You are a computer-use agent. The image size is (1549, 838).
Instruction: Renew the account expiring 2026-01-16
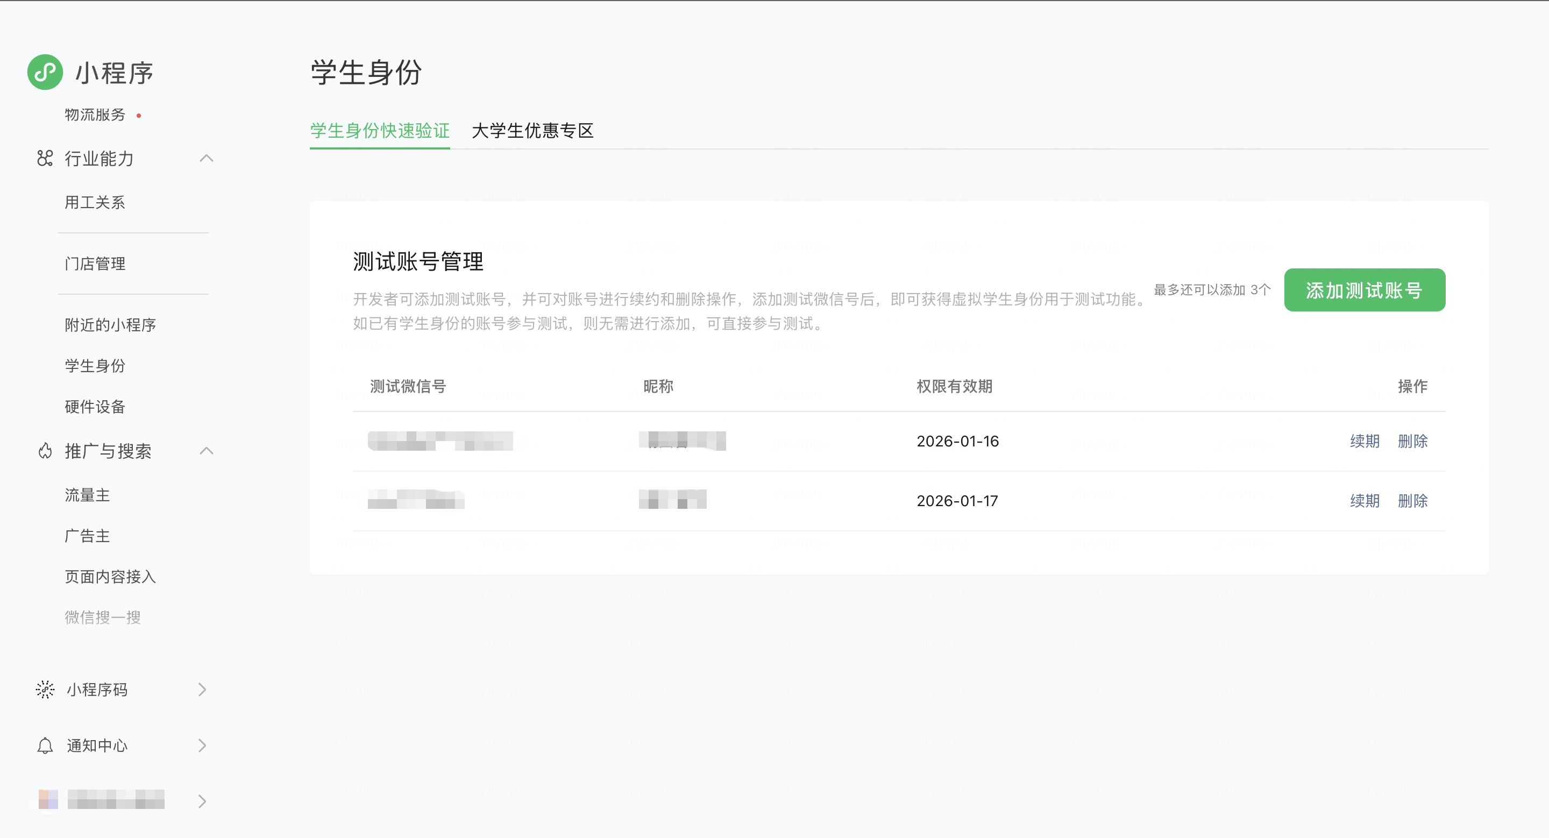tap(1364, 441)
